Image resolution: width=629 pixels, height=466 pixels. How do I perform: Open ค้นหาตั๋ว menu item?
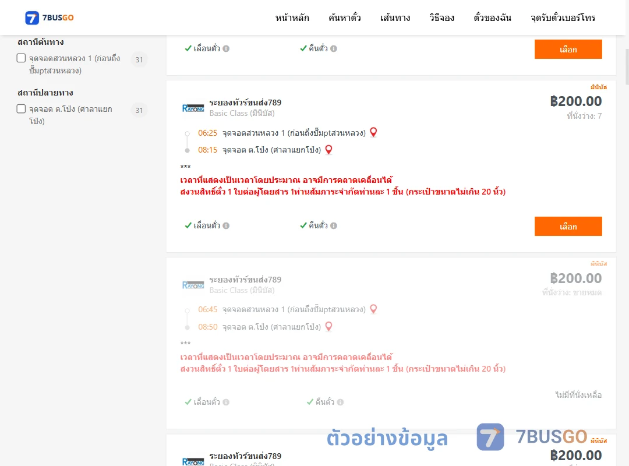click(345, 17)
